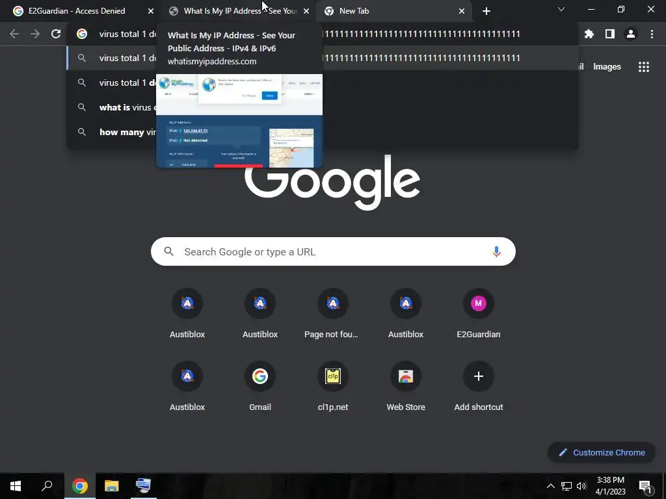
Task: Open the tab search chevron
Action: 561,9
